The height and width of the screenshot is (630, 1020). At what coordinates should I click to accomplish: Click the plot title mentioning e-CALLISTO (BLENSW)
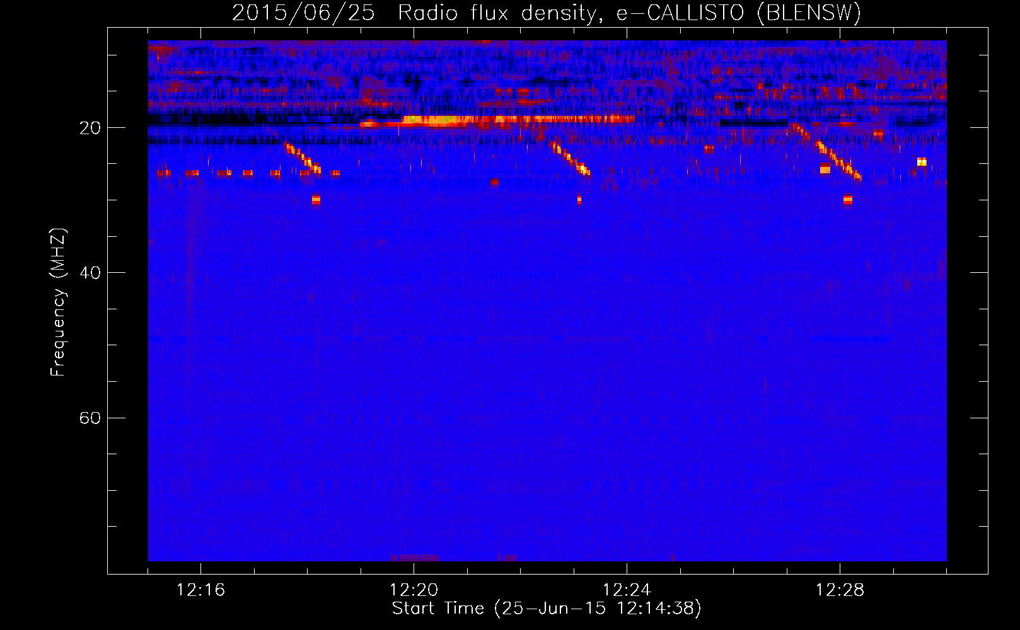click(x=546, y=12)
